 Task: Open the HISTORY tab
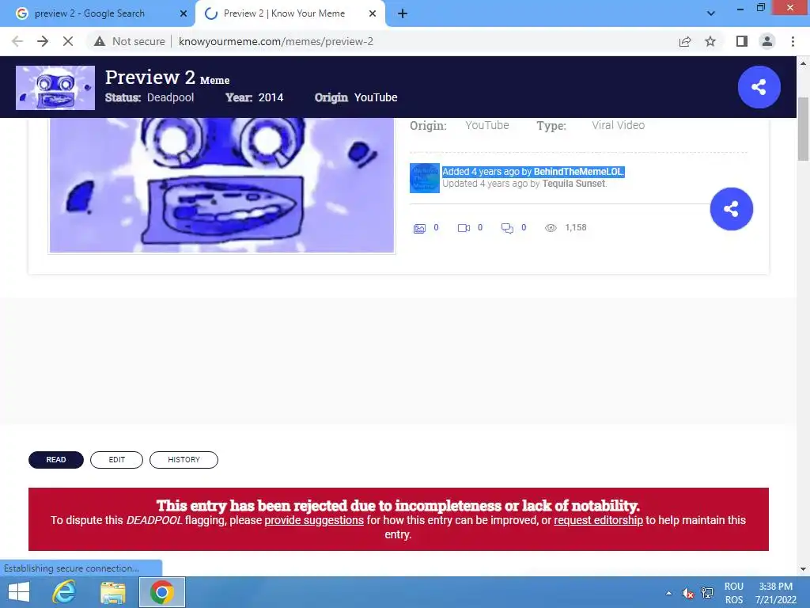(x=184, y=460)
